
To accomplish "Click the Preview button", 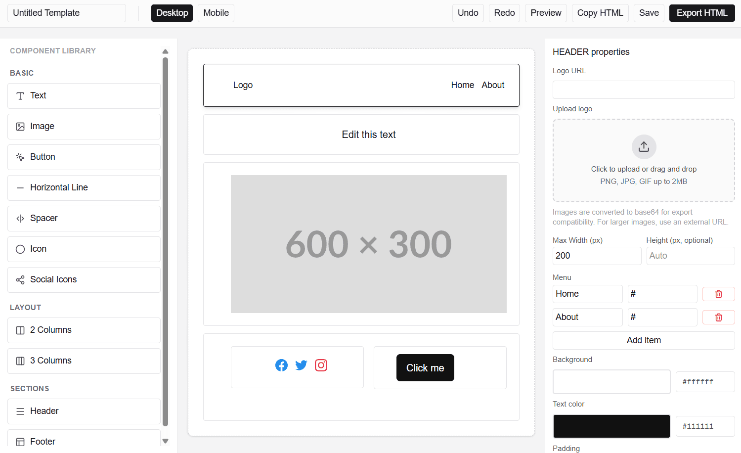I will point(546,13).
